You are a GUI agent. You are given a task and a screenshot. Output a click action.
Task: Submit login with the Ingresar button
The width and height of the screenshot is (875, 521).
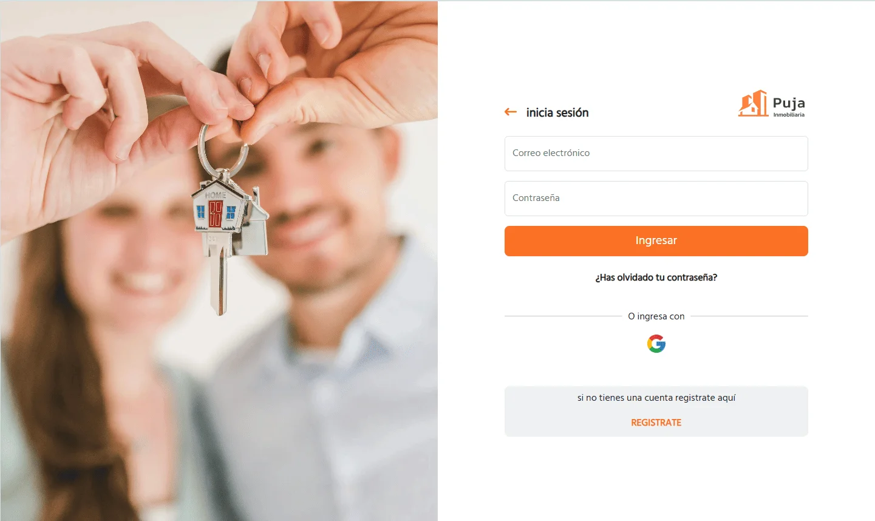[656, 241]
